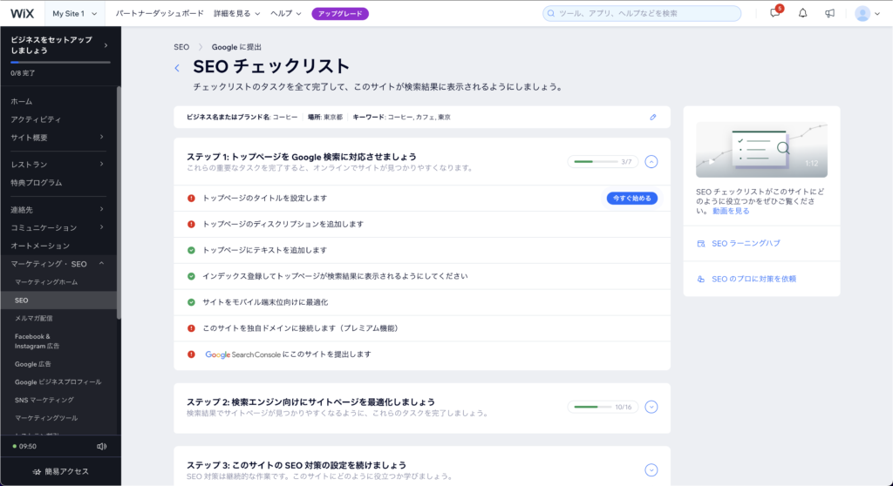Open Google ビジネスプロフィール

58,382
